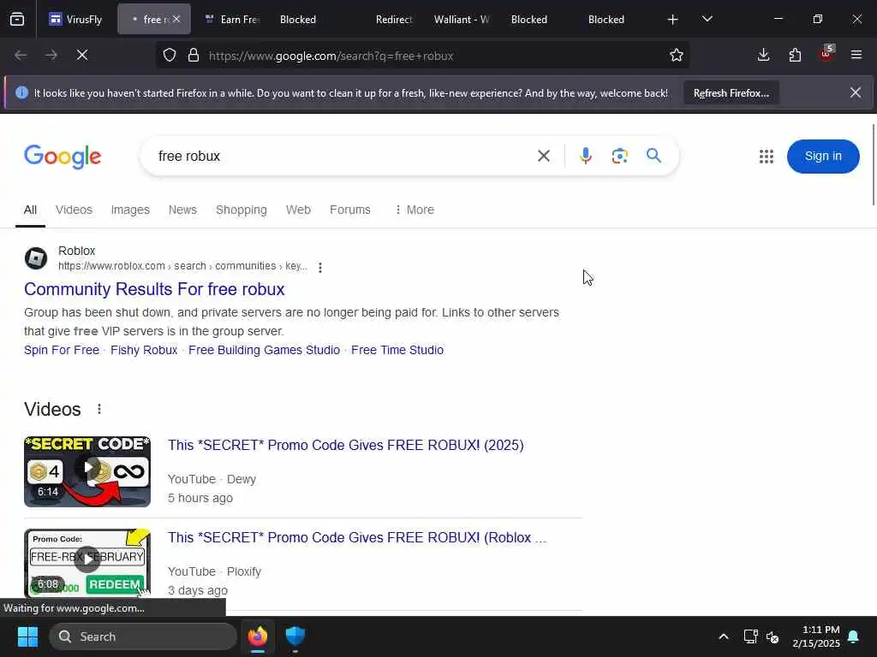The image size is (877, 657).
Task: Switch to the Earn Free tab
Action: [232, 20]
